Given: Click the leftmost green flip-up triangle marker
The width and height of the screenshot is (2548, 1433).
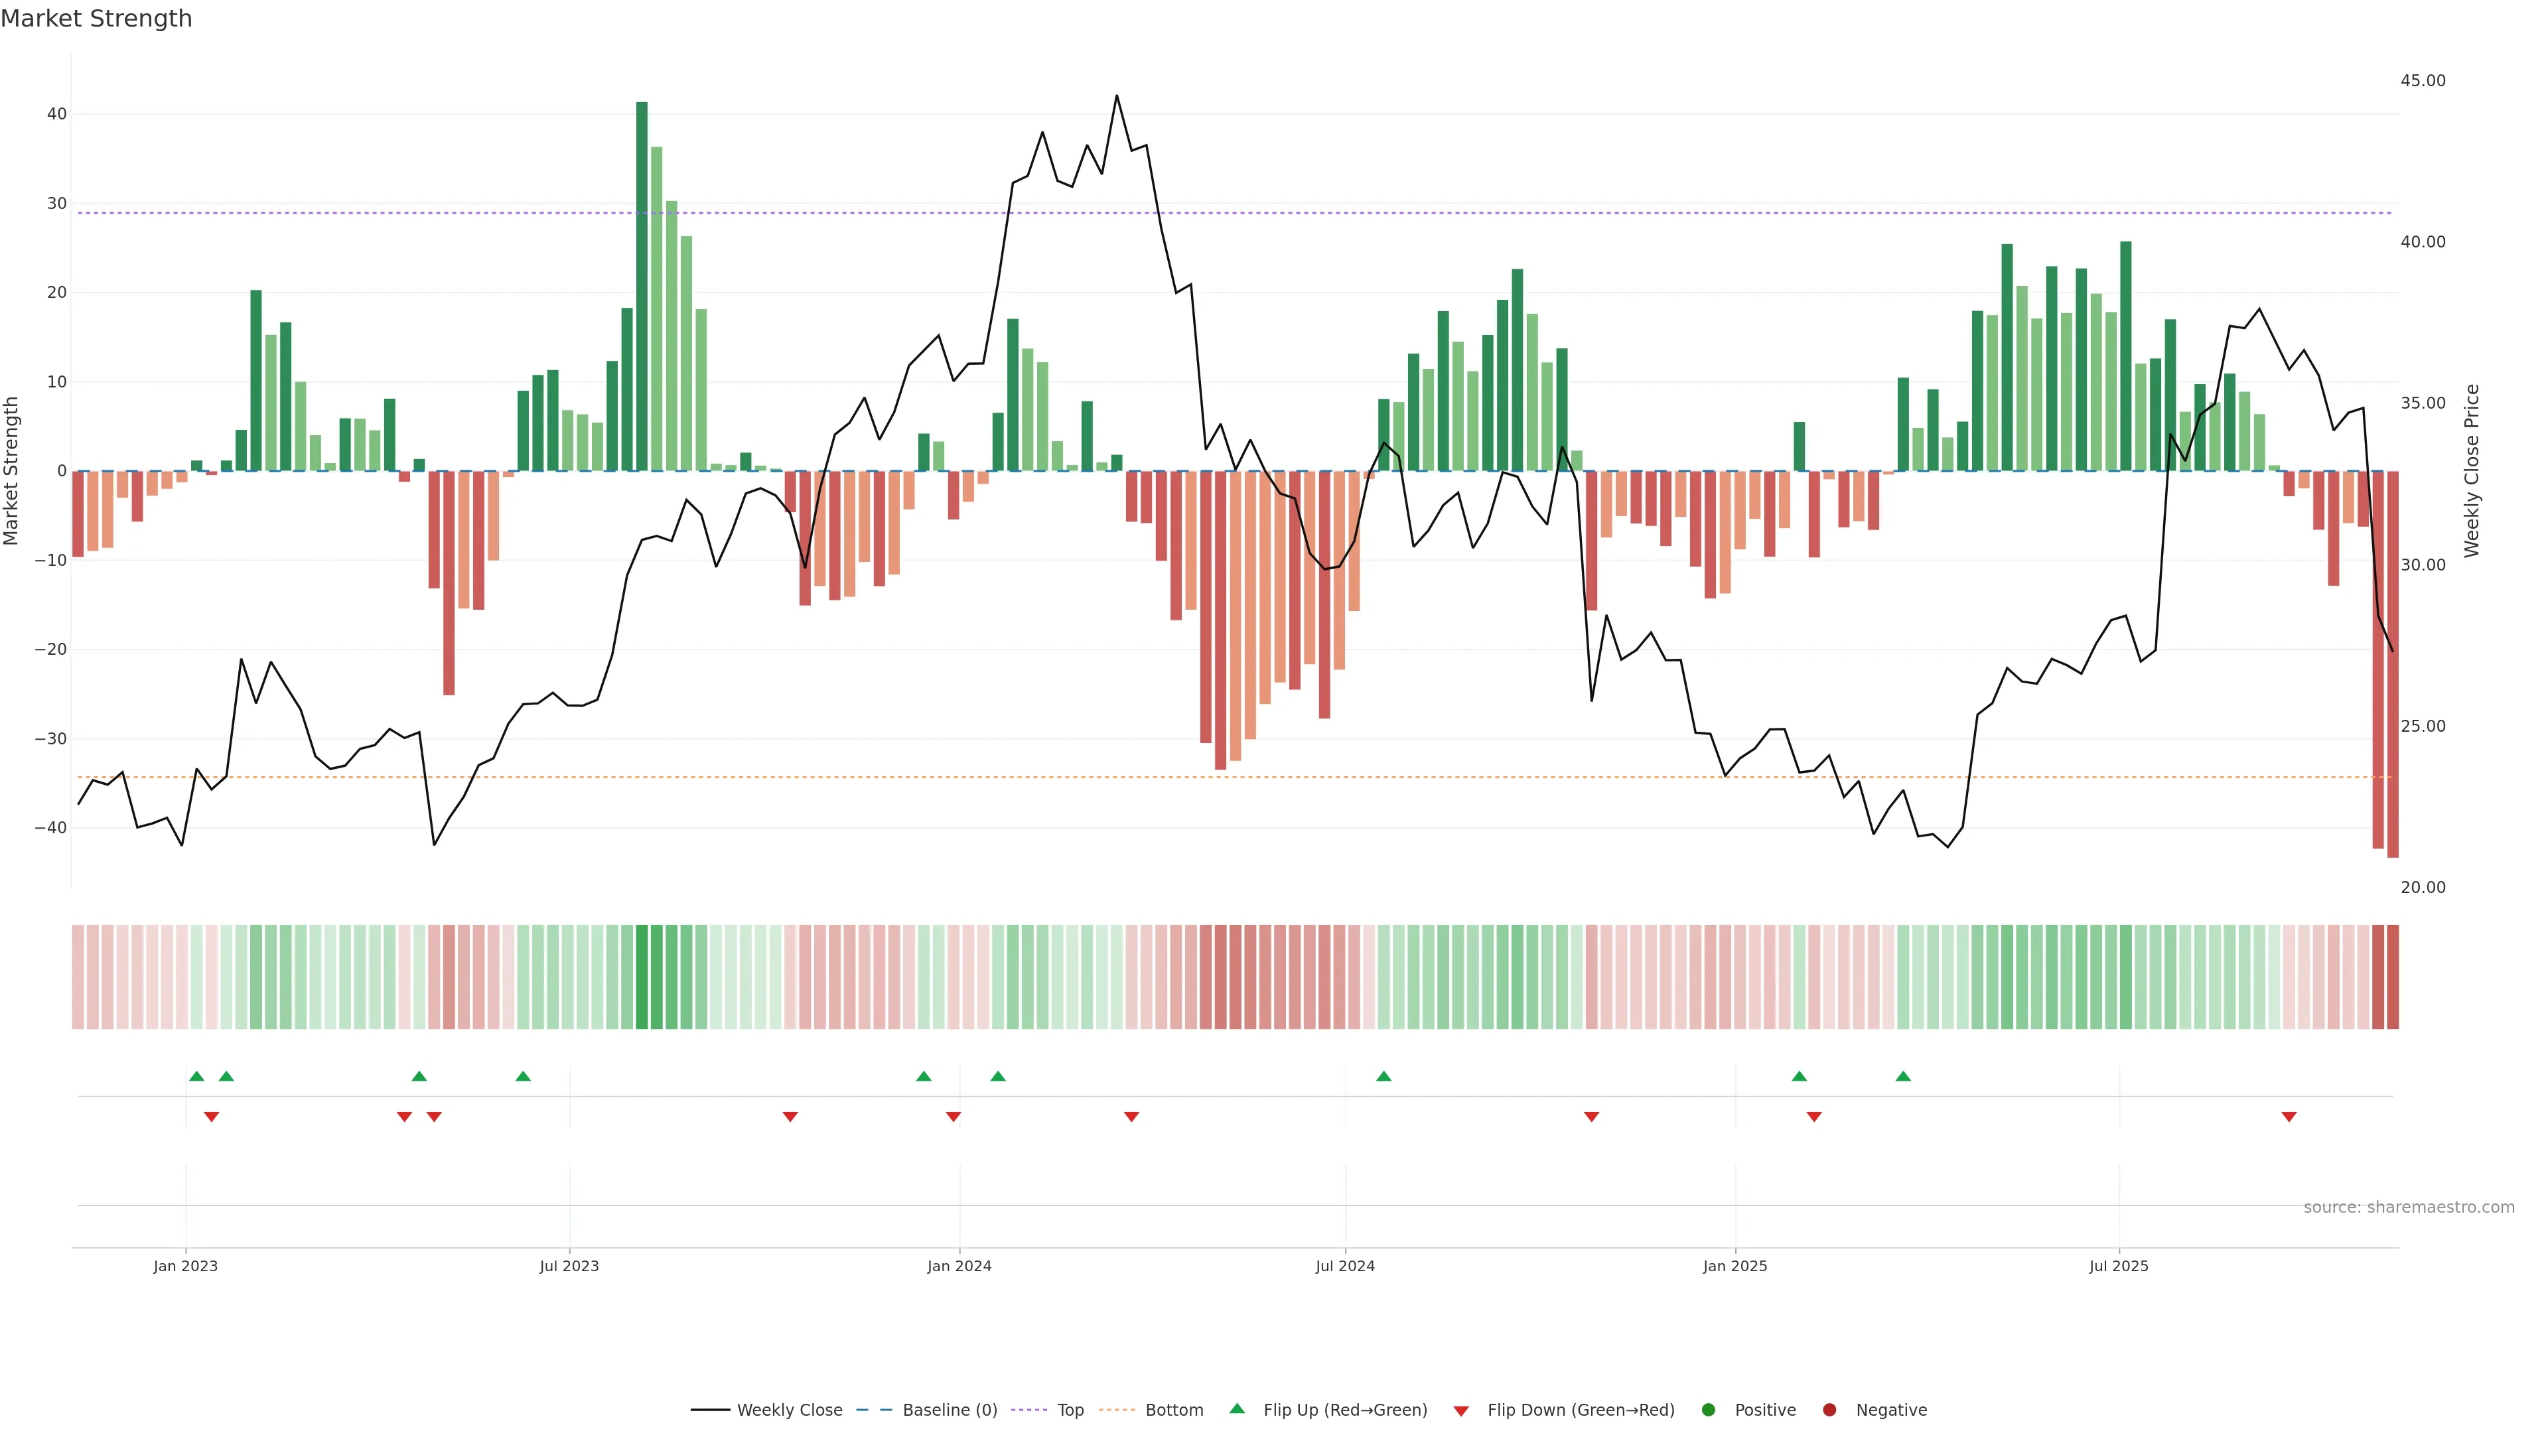Looking at the screenshot, I should [197, 1076].
